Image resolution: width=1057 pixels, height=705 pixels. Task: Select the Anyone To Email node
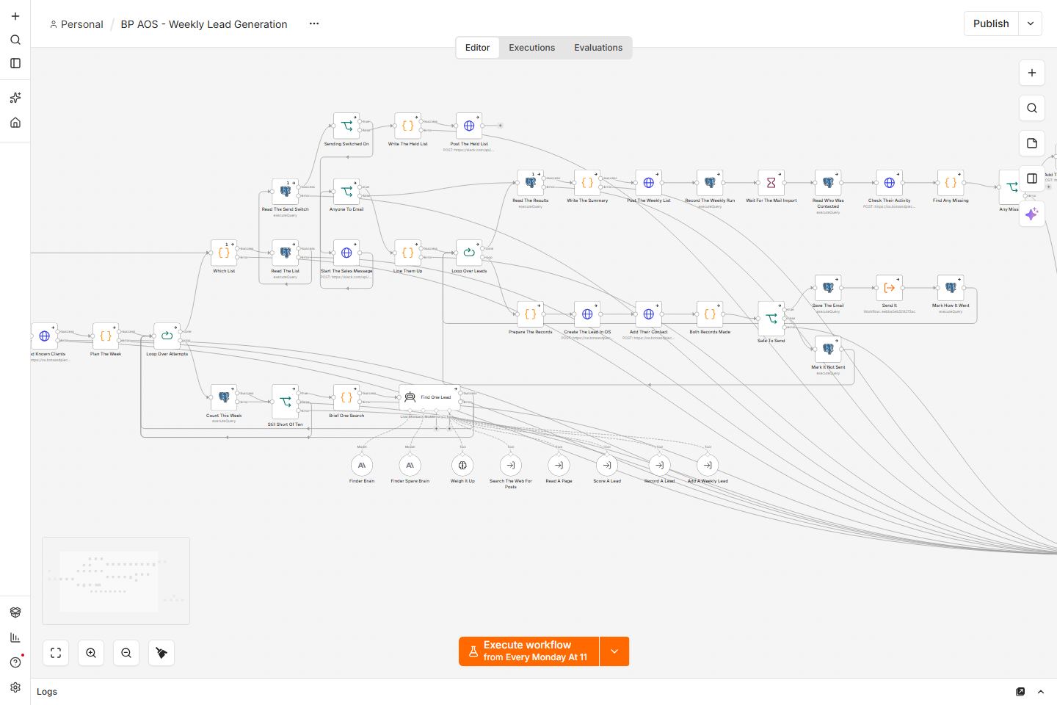pos(346,192)
